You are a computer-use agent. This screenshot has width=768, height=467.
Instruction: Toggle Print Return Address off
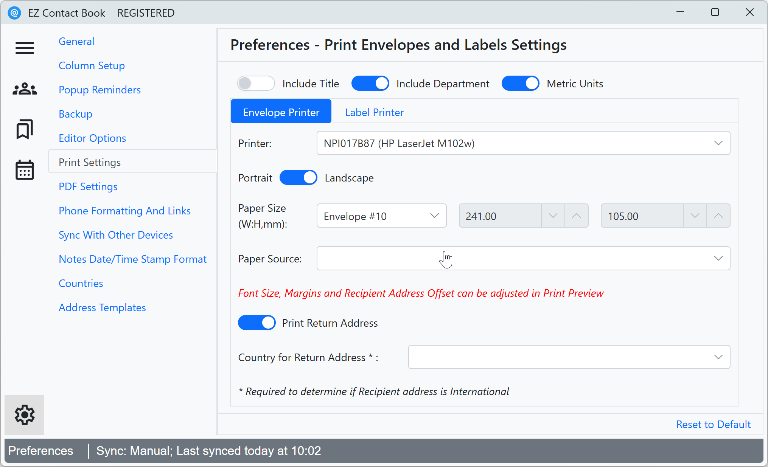pos(257,323)
